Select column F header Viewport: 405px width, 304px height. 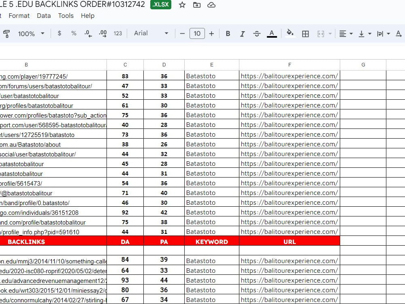290,65
